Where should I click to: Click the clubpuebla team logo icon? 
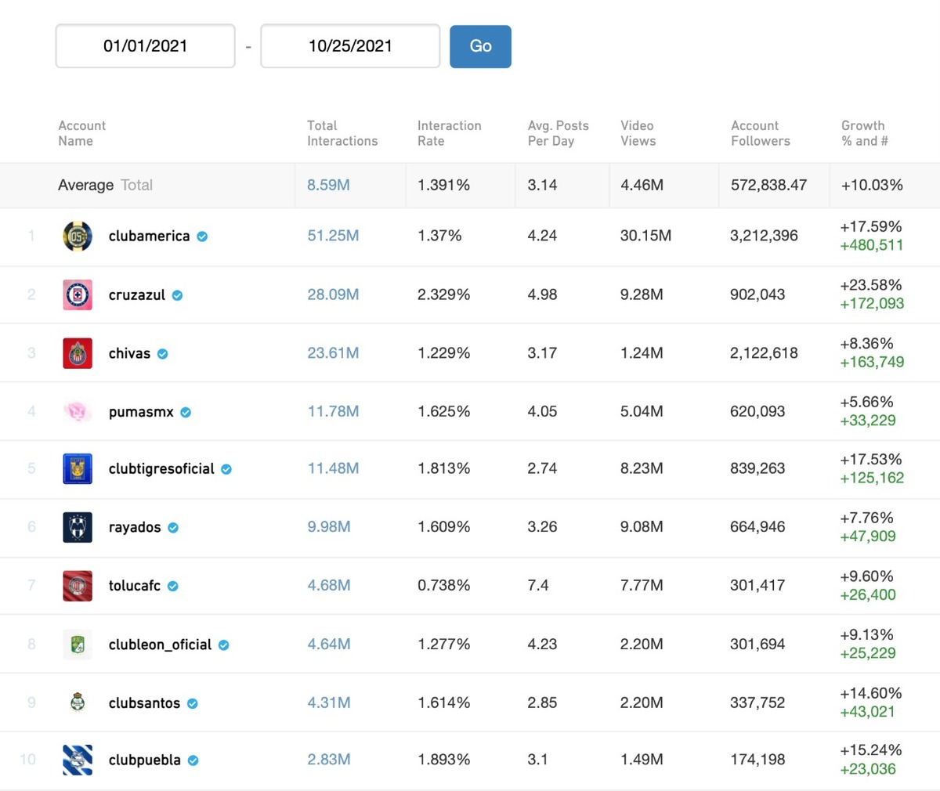point(78,760)
